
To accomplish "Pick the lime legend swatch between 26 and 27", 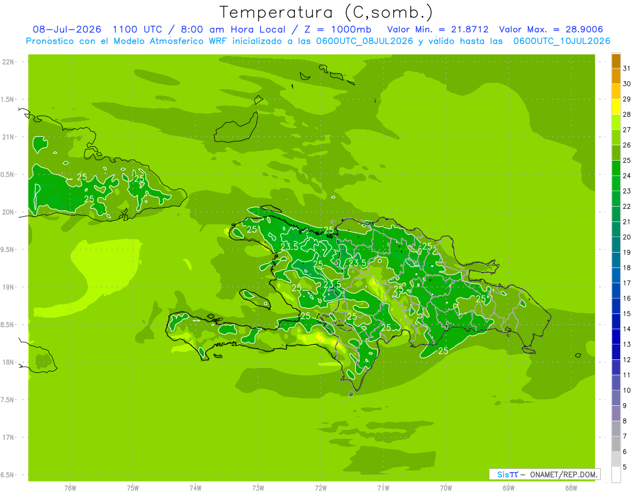I will tap(616, 138).
